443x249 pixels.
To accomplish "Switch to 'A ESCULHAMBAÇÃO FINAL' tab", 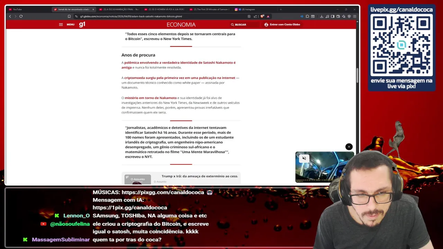I will (x=119, y=9).
